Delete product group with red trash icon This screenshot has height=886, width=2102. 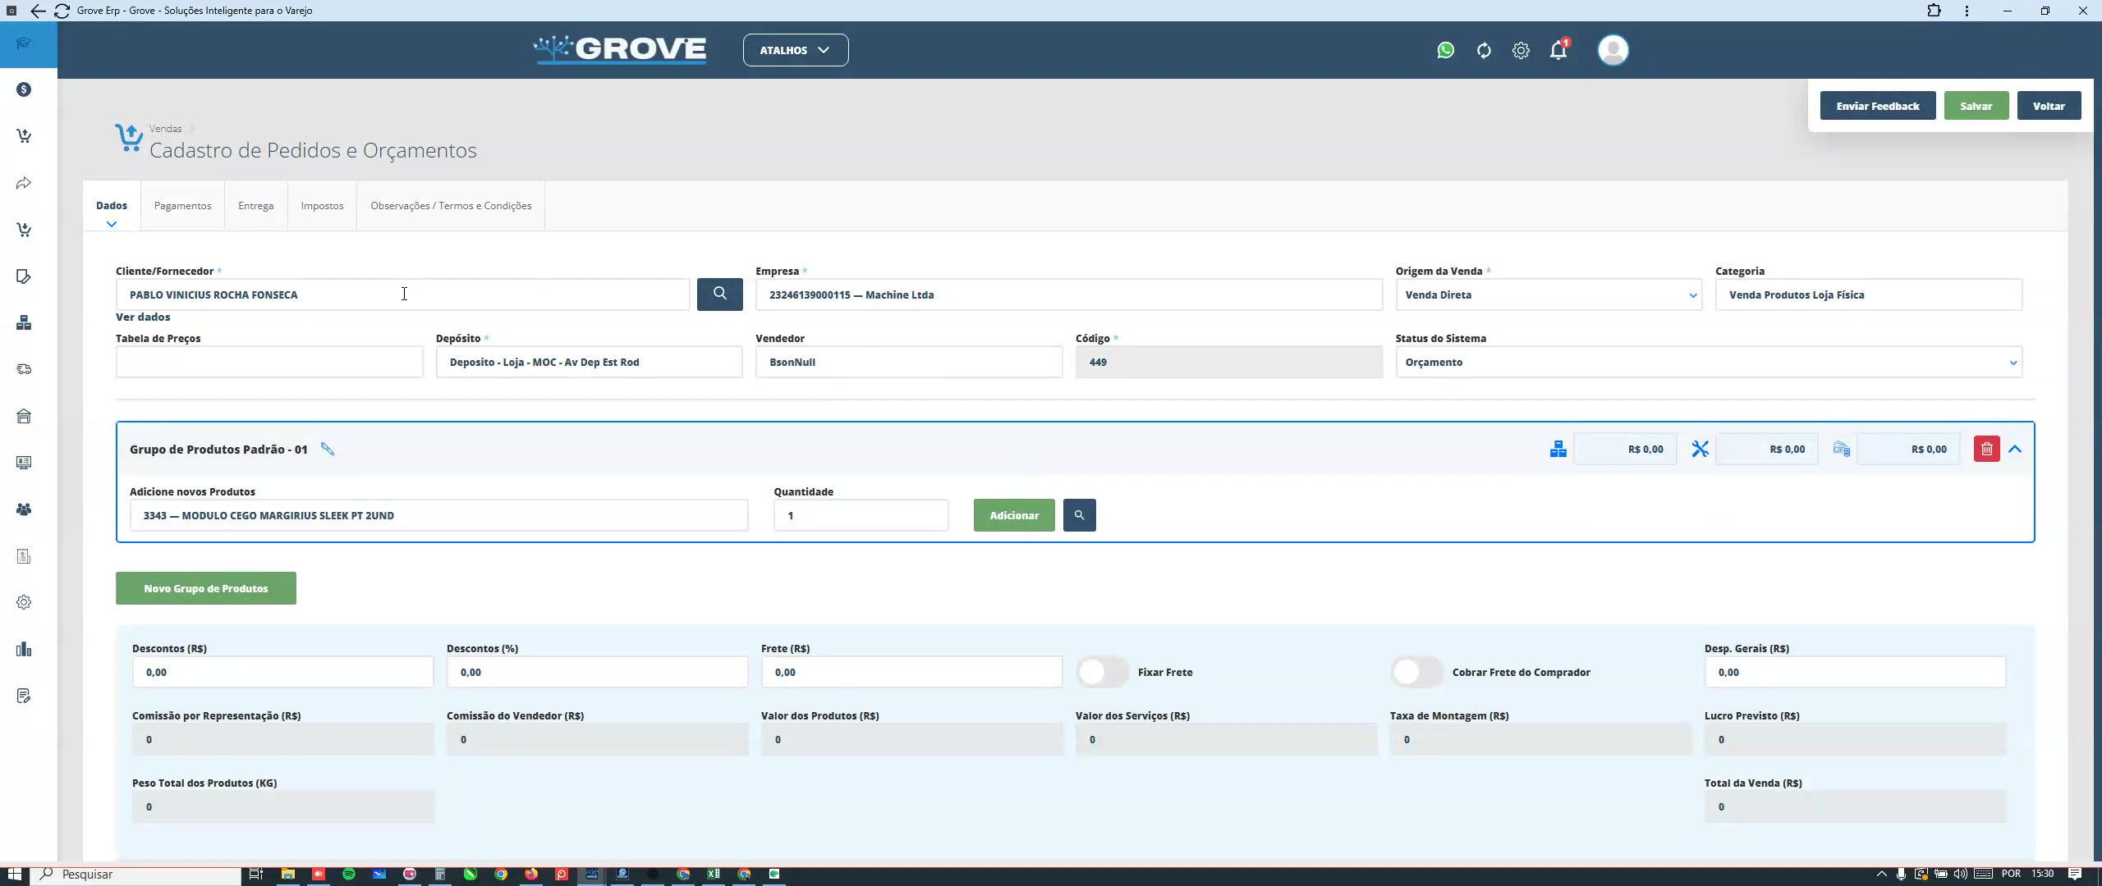point(1986,449)
